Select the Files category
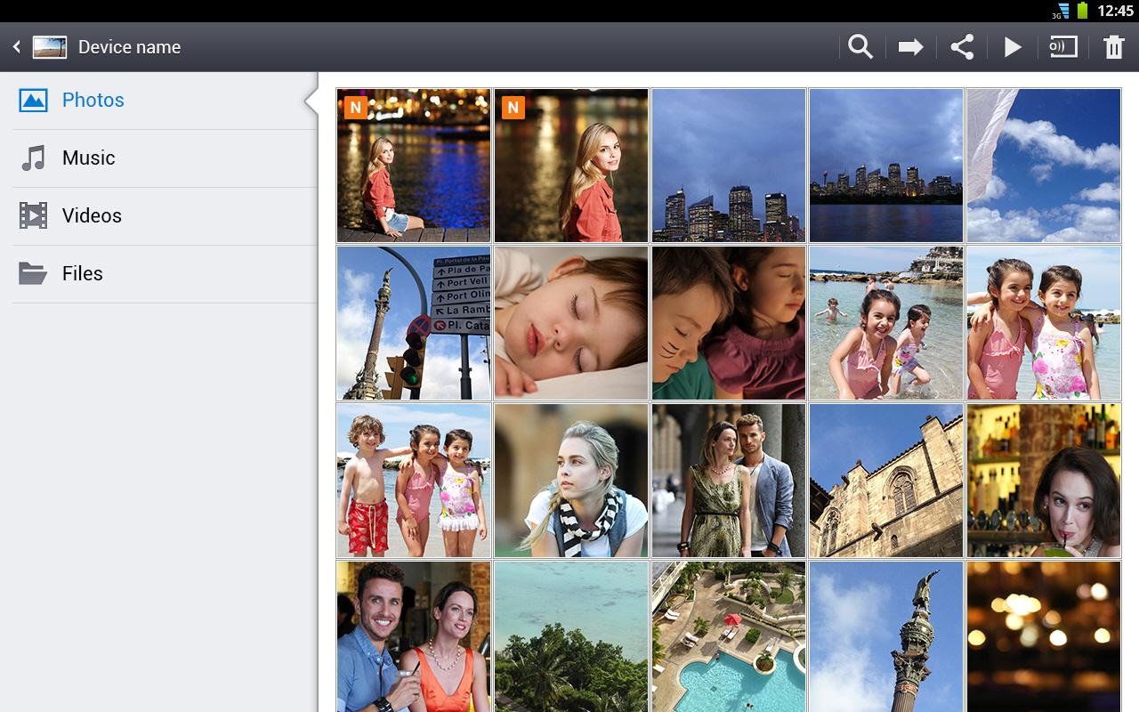1139x712 pixels. (x=83, y=273)
